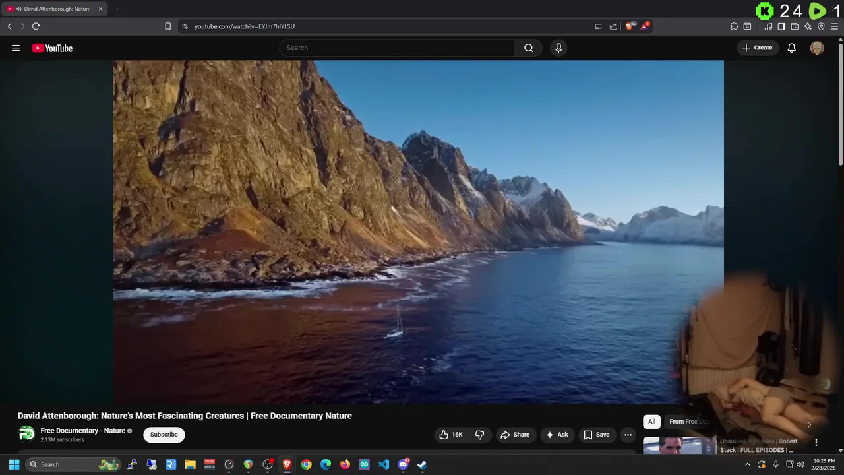Click the Share button below video
The width and height of the screenshot is (844, 475).
(x=515, y=435)
